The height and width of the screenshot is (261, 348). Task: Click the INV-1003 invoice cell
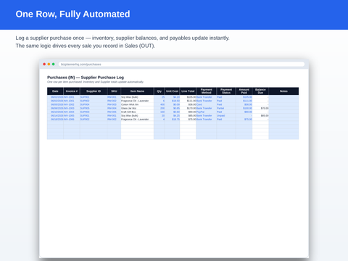click(72, 108)
